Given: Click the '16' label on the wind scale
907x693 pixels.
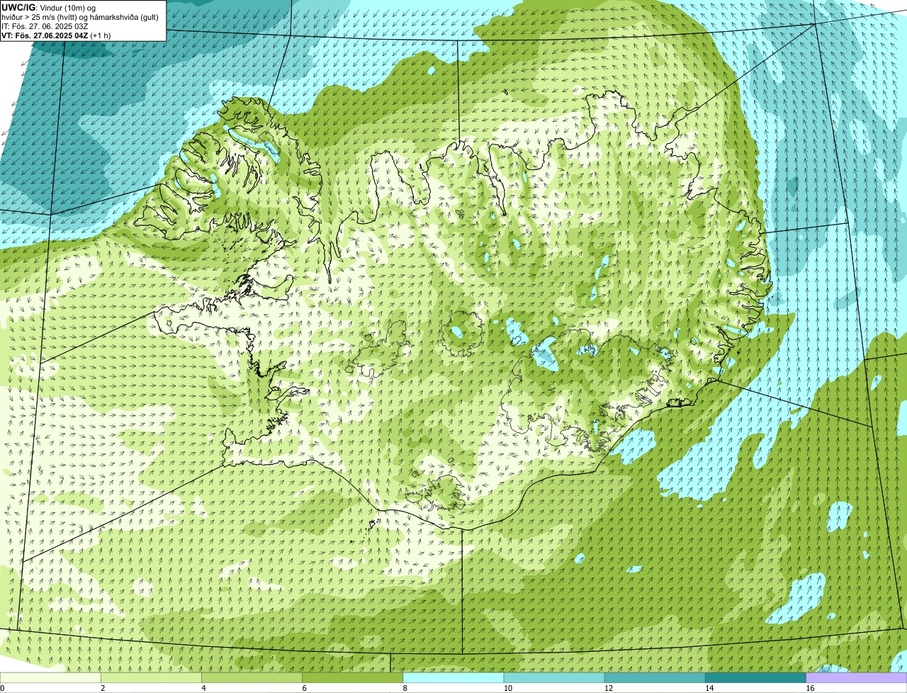Looking at the screenshot, I should coord(809,688).
